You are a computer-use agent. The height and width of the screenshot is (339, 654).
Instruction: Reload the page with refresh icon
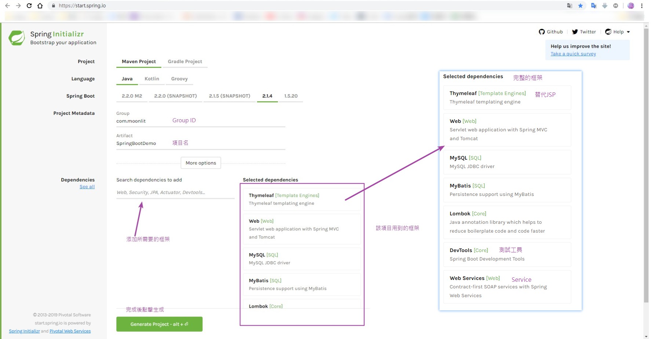pos(29,6)
